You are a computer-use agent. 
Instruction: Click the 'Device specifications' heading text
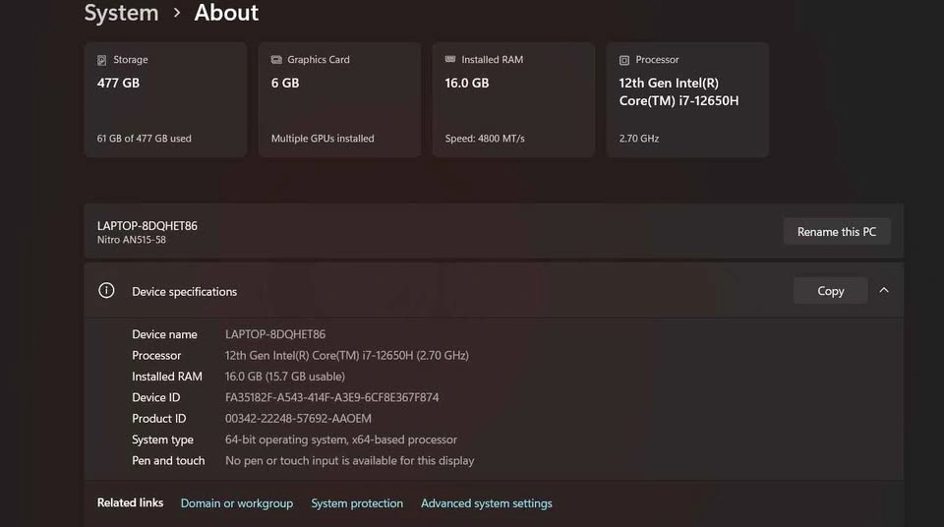pos(184,291)
